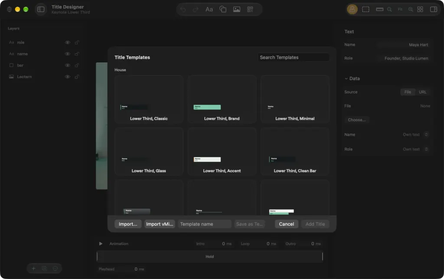Play the animation preview
444x279 pixels.
coord(101,243)
